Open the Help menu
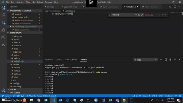 56,2
